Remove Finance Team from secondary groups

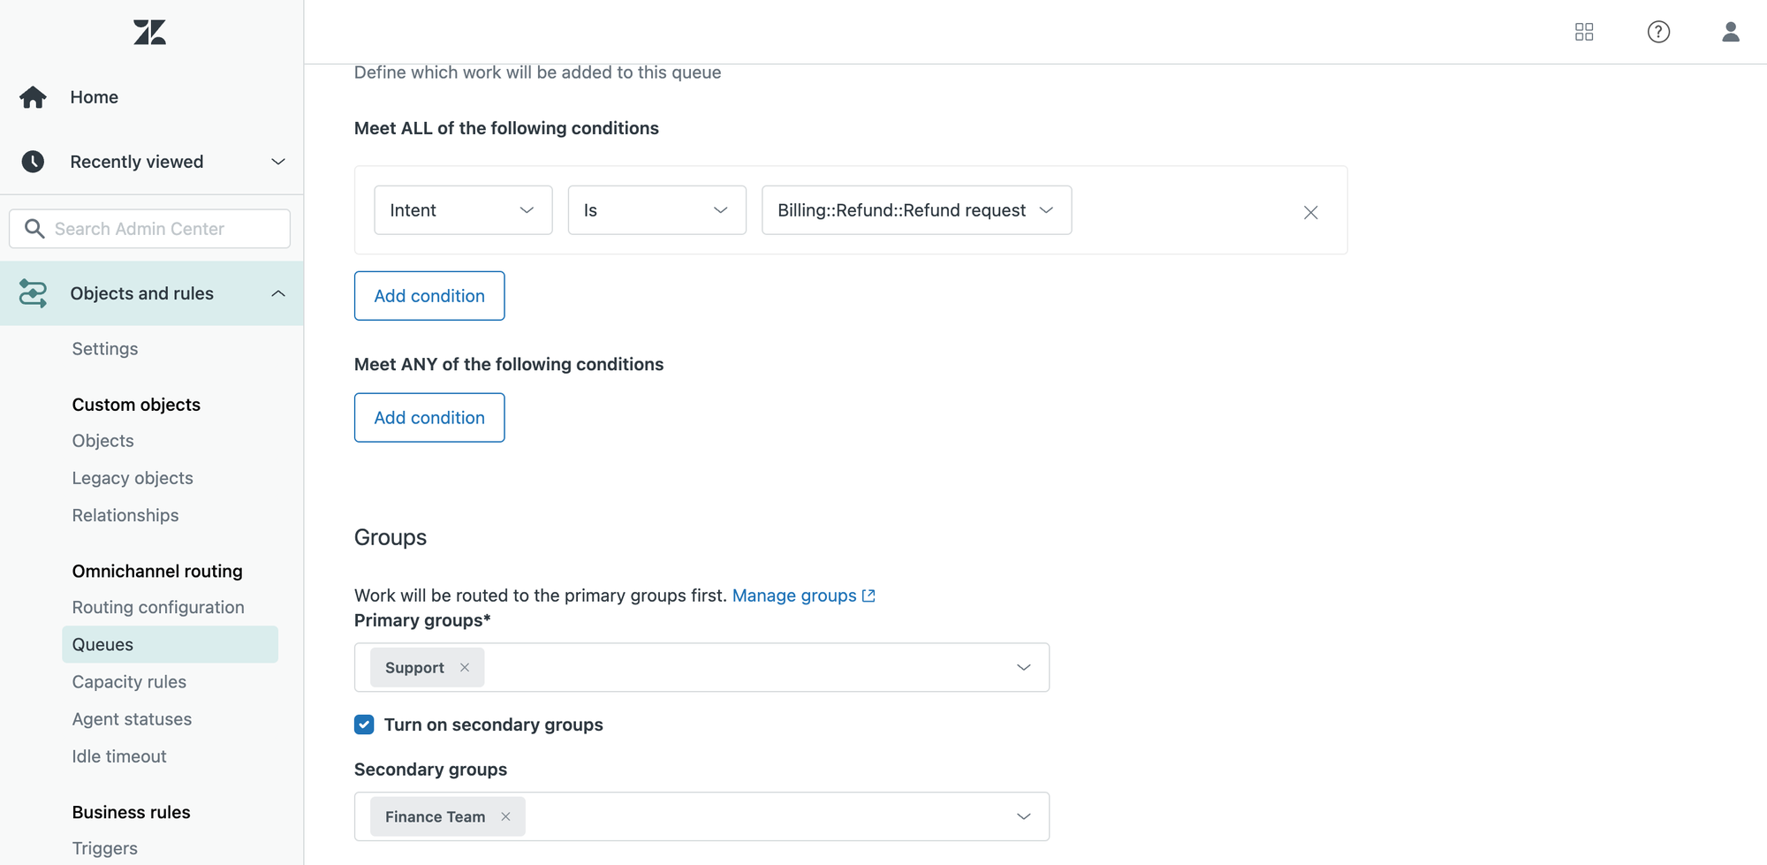pyautogui.click(x=505, y=817)
